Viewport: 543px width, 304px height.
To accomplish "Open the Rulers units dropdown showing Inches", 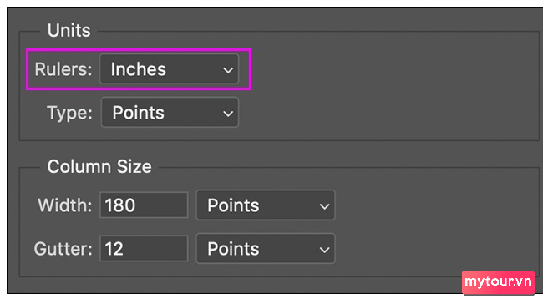I will 169,69.
